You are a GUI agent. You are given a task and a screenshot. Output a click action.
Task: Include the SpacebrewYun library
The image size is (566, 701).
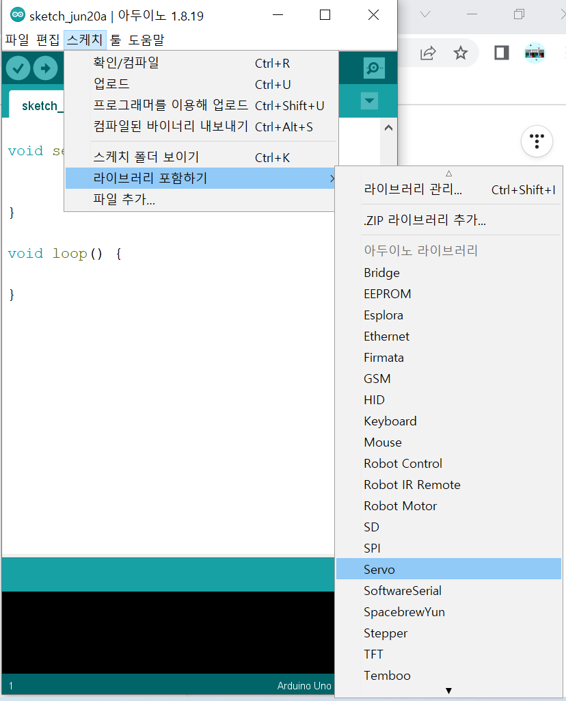point(448,612)
